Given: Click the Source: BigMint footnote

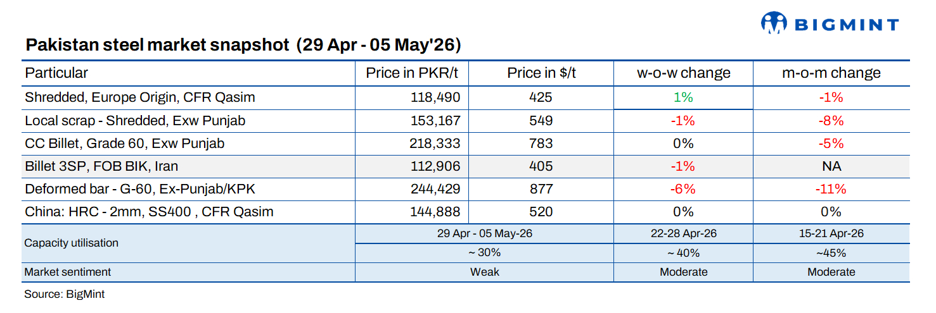Looking at the screenshot, I should [x=64, y=294].
